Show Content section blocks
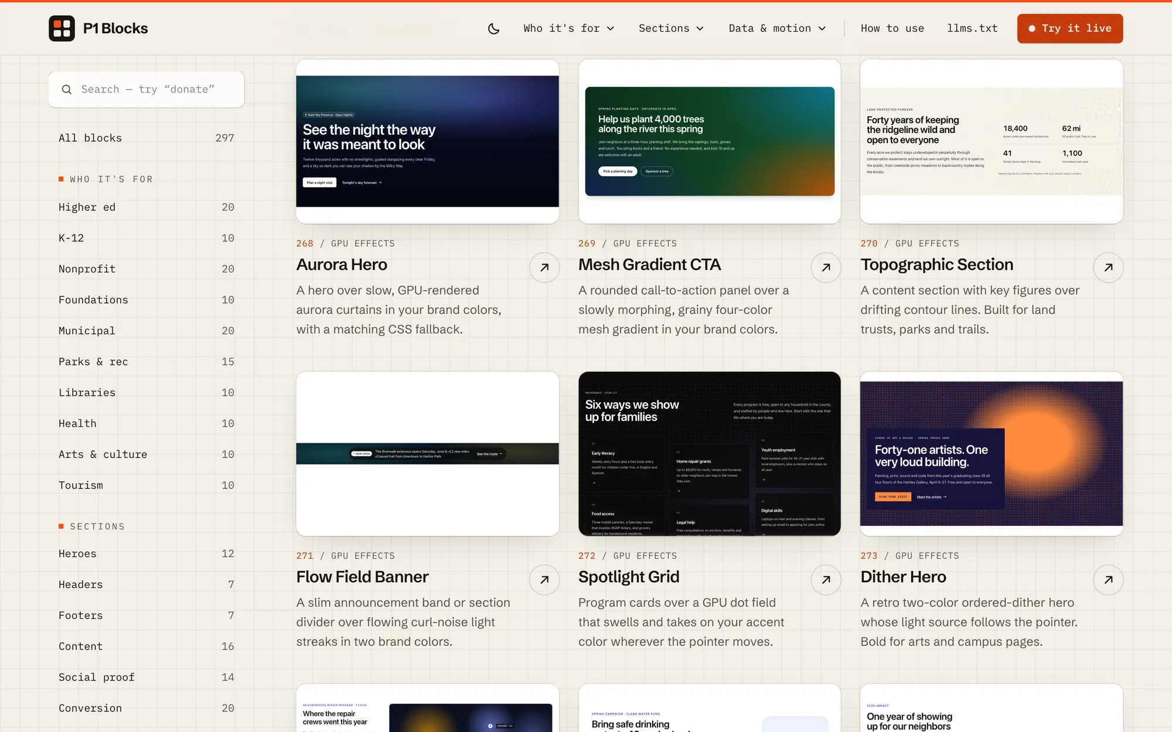 pos(146,647)
